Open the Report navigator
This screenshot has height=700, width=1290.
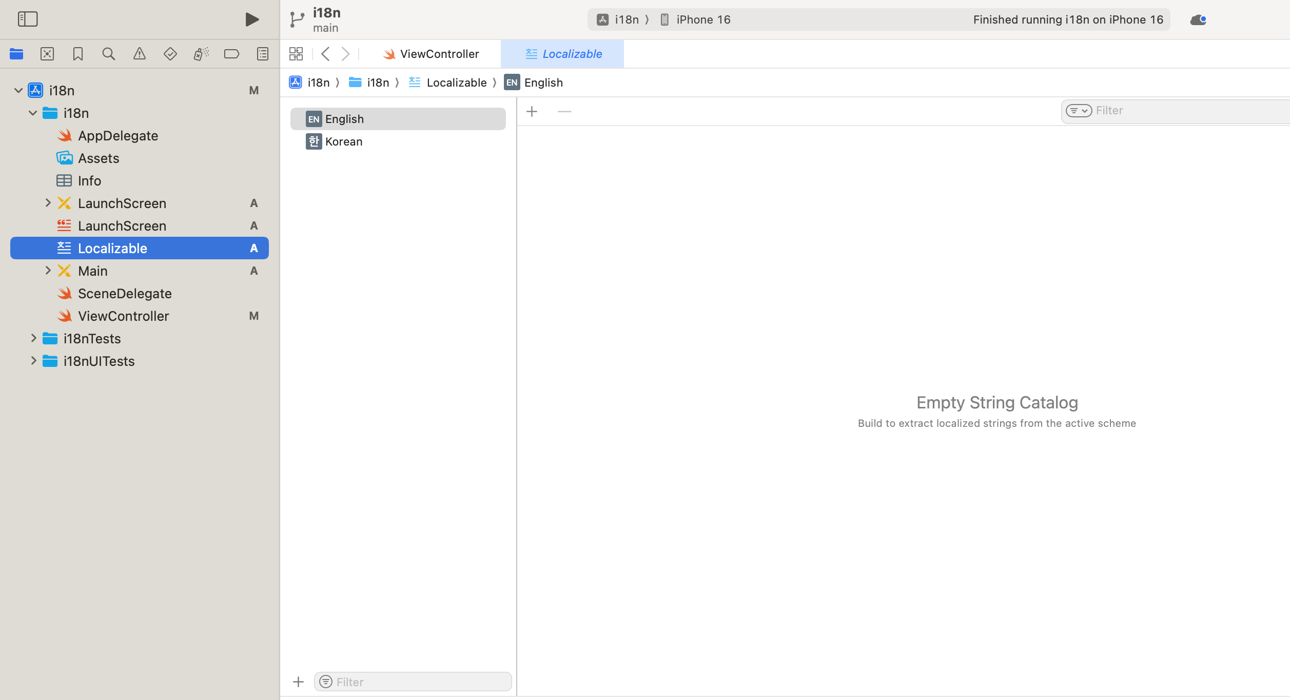pos(263,54)
